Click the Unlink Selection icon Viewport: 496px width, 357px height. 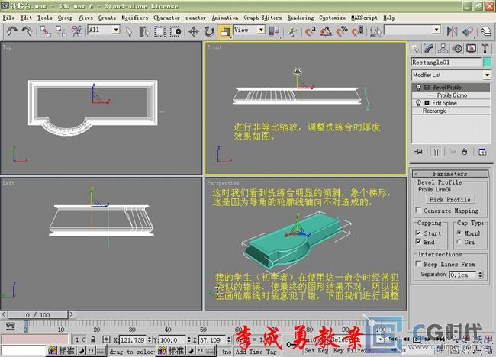pos(61,31)
